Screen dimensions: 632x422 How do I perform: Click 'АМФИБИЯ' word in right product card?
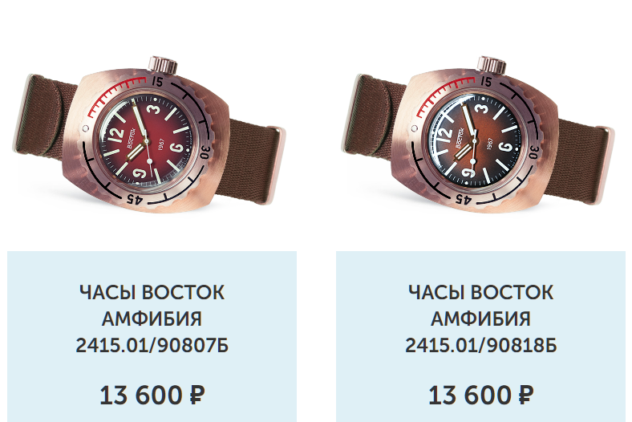pyautogui.click(x=481, y=319)
